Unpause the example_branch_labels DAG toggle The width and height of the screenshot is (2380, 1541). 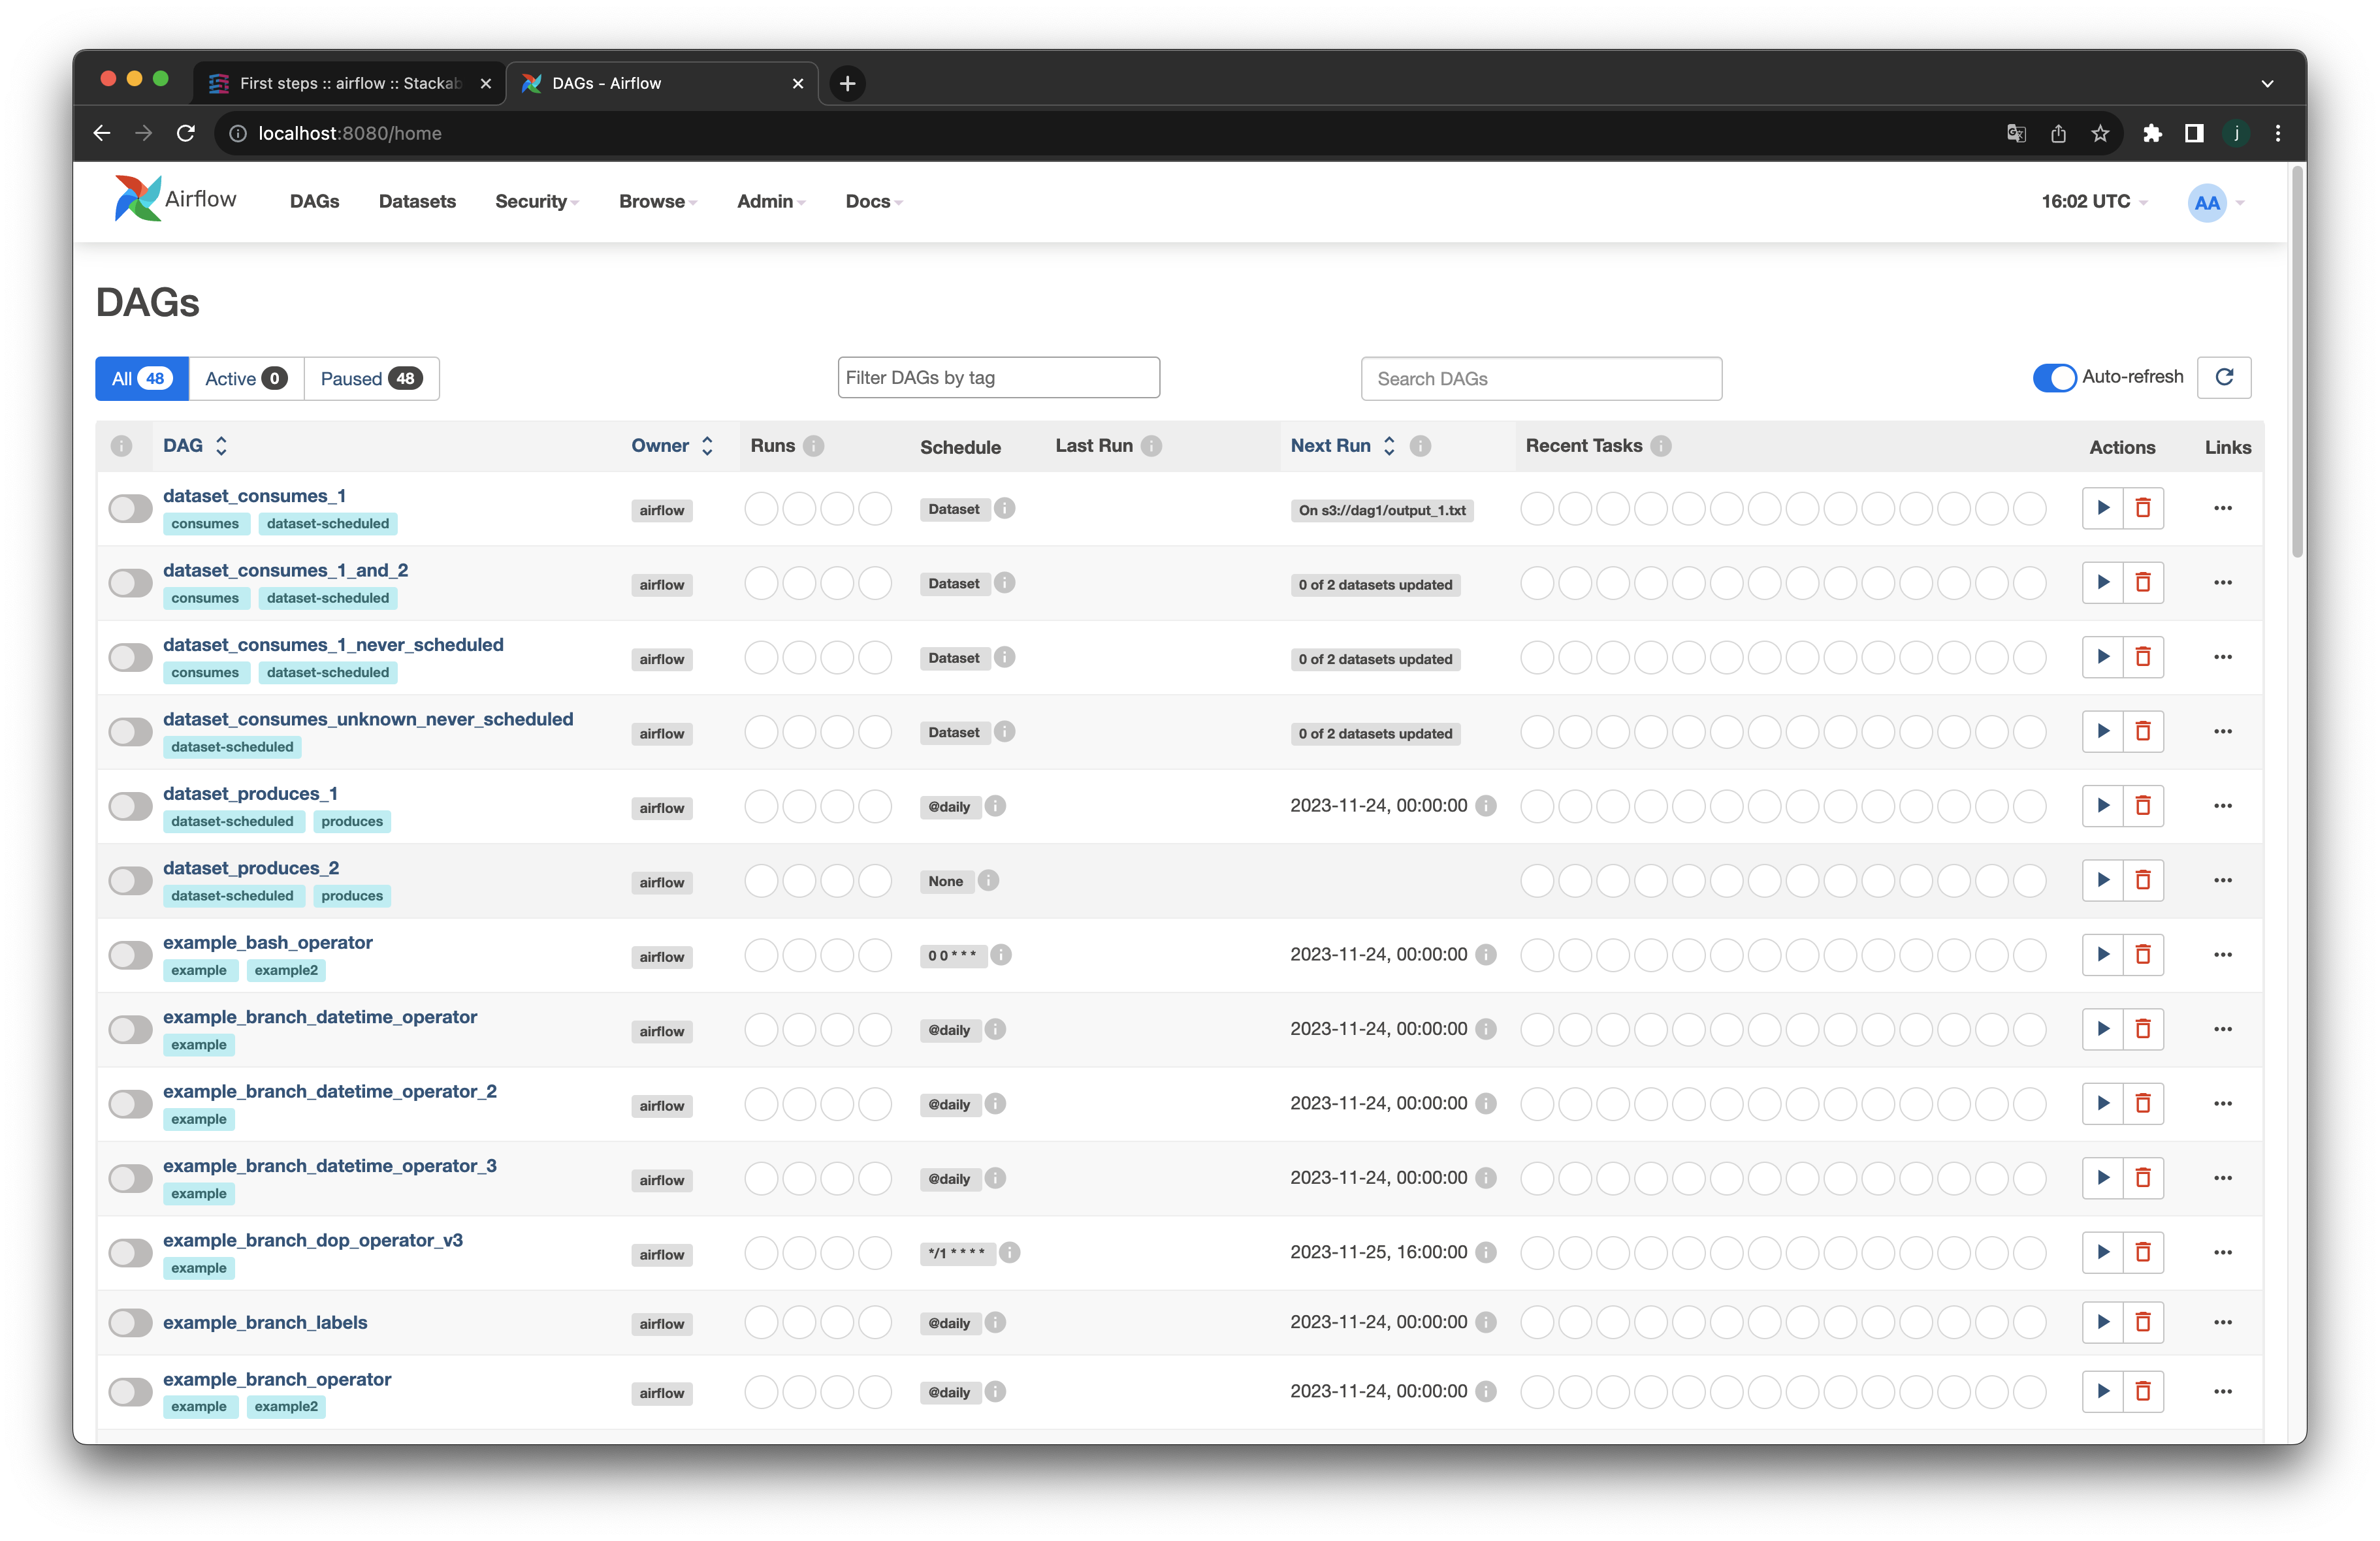(130, 1323)
